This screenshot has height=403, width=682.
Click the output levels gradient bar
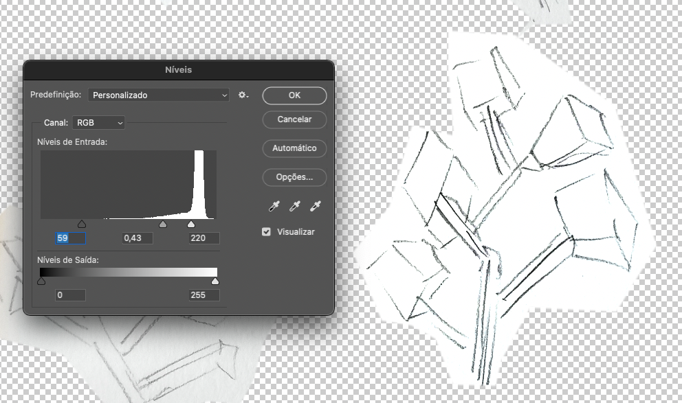(129, 273)
